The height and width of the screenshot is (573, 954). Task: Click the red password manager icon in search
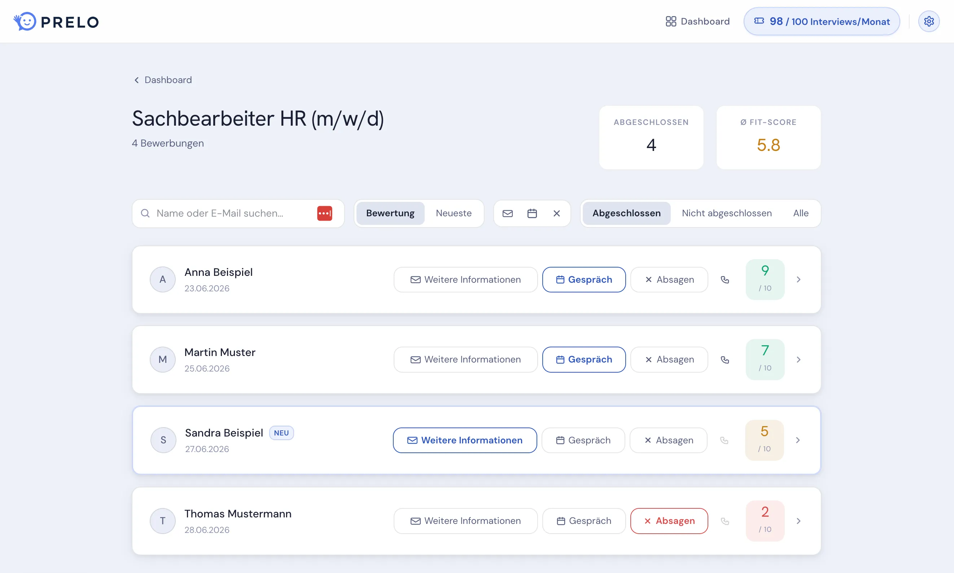(x=324, y=213)
